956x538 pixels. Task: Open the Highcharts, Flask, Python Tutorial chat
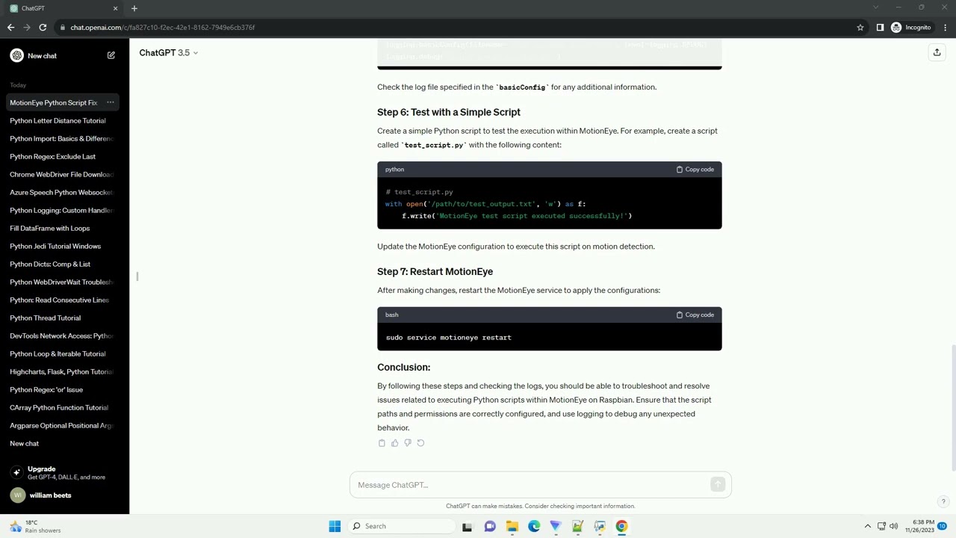pos(64,371)
